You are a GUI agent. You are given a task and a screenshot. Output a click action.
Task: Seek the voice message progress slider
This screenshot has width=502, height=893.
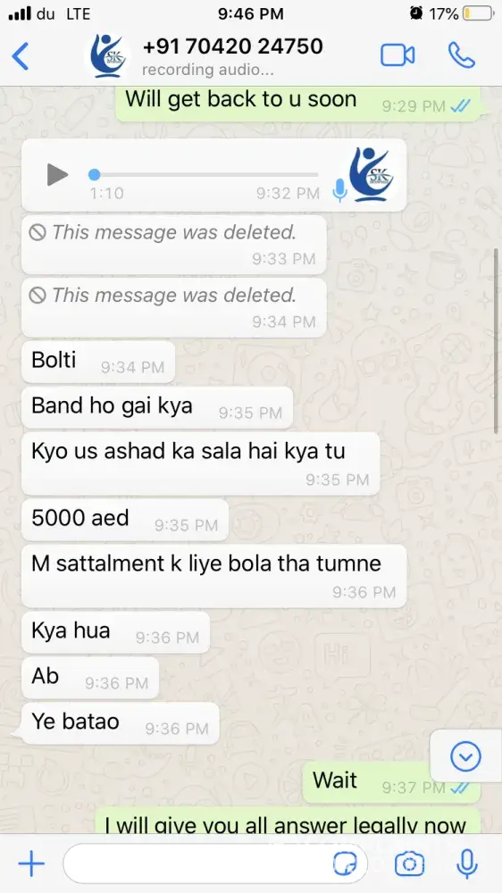click(x=204, y=174)
